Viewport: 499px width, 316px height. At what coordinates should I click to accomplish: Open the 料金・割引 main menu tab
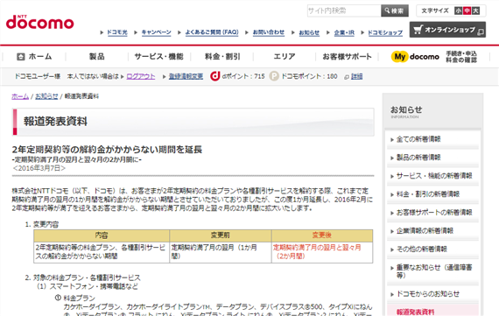222,57
